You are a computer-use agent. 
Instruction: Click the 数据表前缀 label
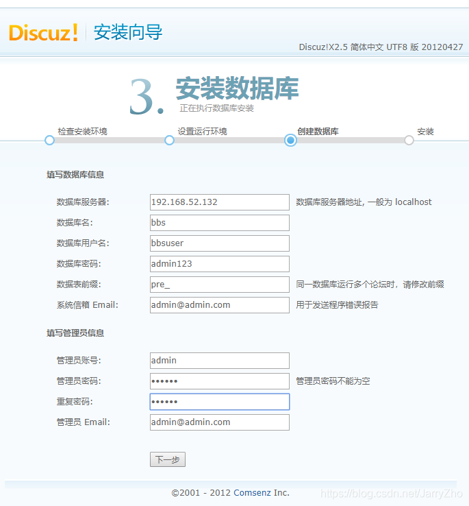(x=79, y=285)
